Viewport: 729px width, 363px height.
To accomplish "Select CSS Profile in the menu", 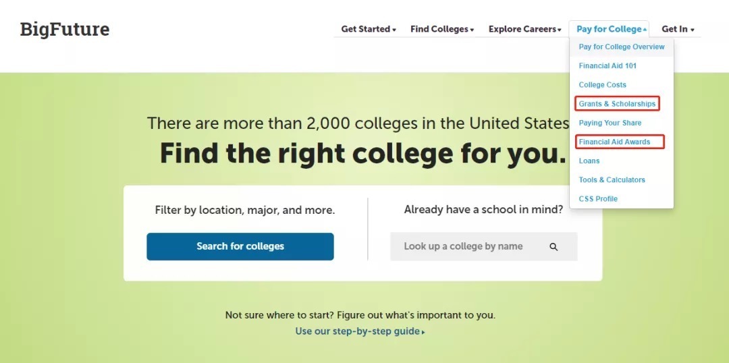I will click(x=598, y=198).
